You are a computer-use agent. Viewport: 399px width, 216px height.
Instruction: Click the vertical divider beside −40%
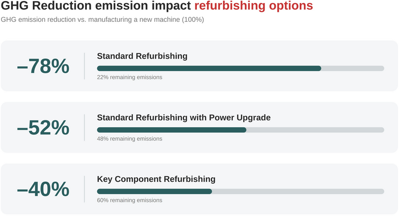[x=84, y=189]
